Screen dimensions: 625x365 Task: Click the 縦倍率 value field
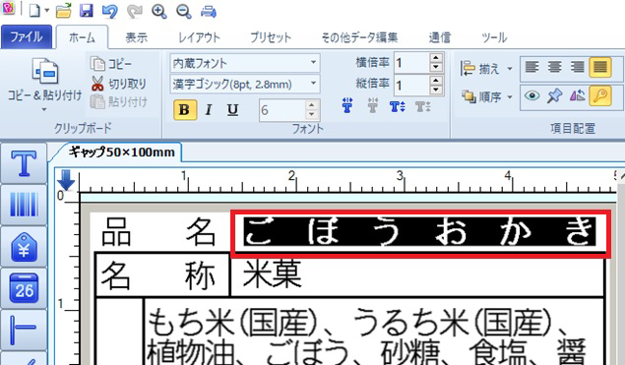pos(411,85)
